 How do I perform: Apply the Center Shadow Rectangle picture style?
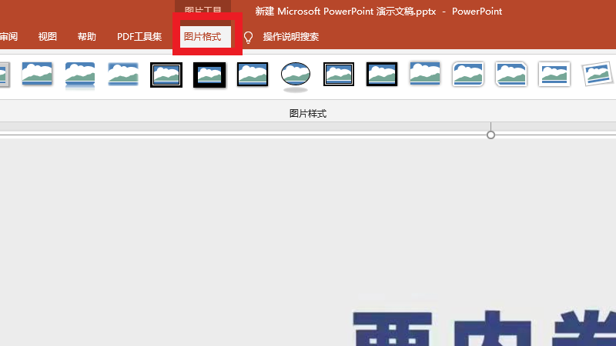pos(425,74)
